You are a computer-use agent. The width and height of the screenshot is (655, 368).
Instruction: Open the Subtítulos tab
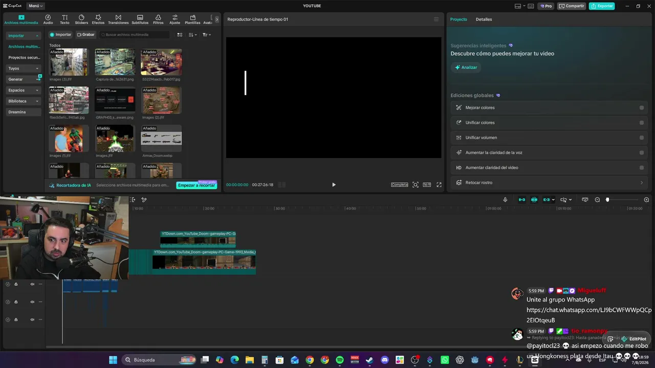(x=140, y=19)
